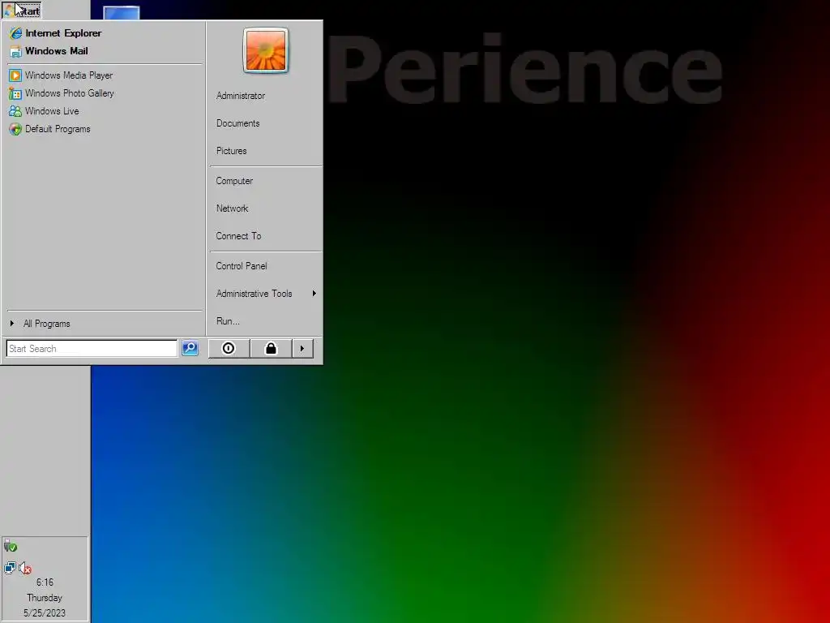Open the shutdown options arrow menu

coord(302,348)
